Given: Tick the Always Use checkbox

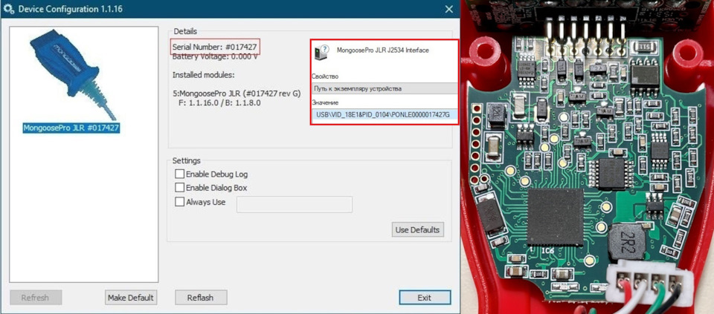Looking at the screenshot, I should (179, 202).
